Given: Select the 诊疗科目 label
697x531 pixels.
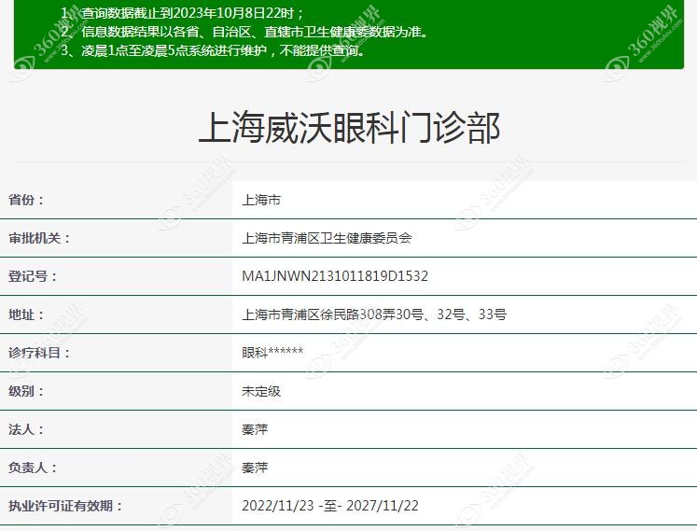Looking at the screenshot, I should [x=39, y=353].
